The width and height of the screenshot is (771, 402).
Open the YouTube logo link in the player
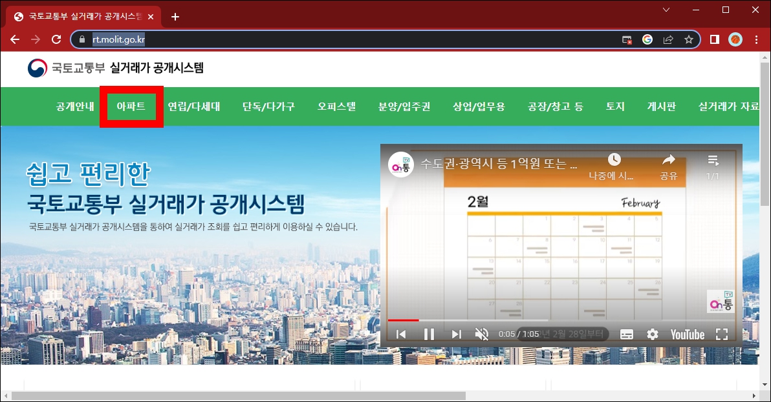coord(687,334)
